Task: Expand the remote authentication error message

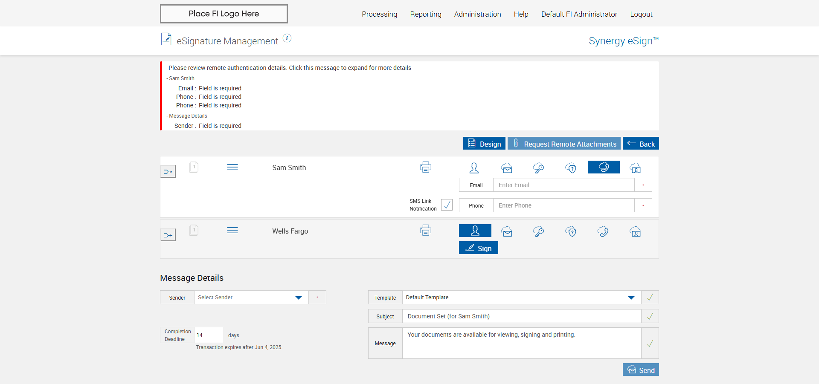Action: coord(290,68)
